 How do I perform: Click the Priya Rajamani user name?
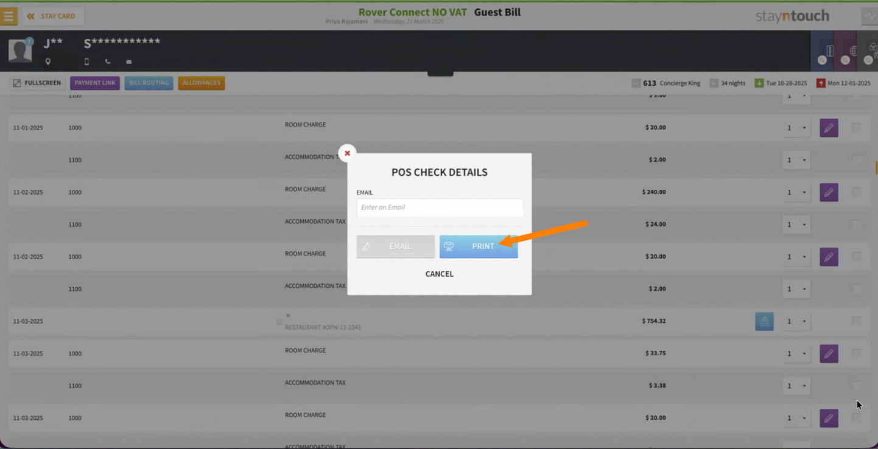click(348, 22)
